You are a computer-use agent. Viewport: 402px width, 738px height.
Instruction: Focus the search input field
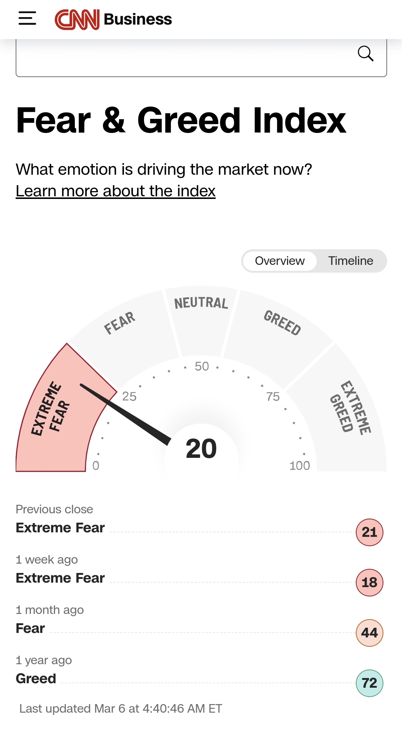click(182, 58)
